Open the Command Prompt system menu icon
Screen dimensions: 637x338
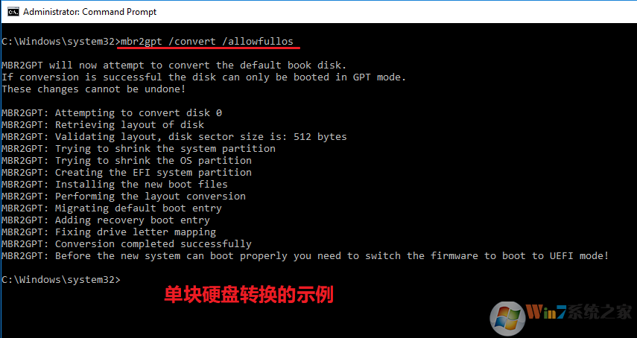11,13
